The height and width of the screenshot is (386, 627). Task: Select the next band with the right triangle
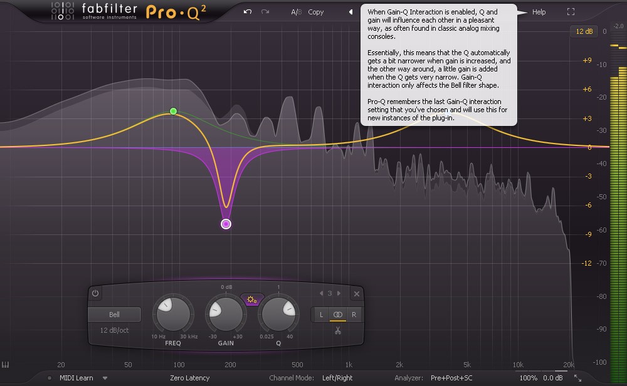coord(339,293)
